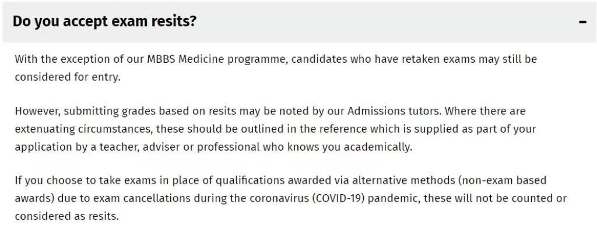Image resolution: width=597 pixels, height=239 pixels.
Task: Click the words 'considered for entry.'
Action: click(68, 77)
